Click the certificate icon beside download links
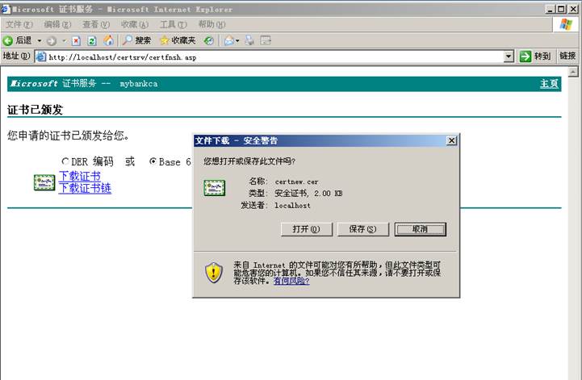 pos(44,182)
